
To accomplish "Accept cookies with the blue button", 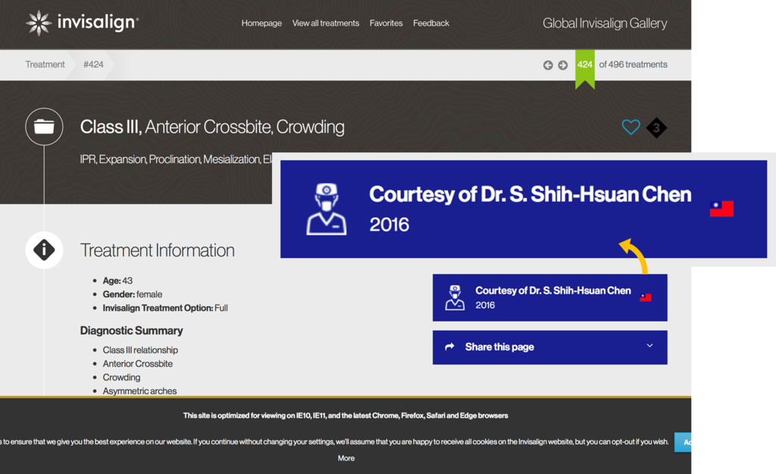I will [x=683, y=442].
